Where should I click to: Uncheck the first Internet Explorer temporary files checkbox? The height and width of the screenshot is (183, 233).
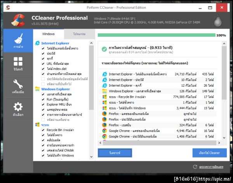(x=43, y=48)
